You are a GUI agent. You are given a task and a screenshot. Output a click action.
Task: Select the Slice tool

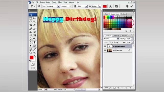[34, 25]
